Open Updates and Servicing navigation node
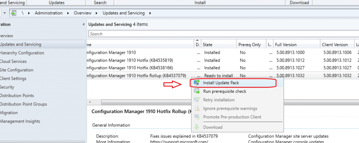This screenshot has height=143, width=359. click(42, 44)
